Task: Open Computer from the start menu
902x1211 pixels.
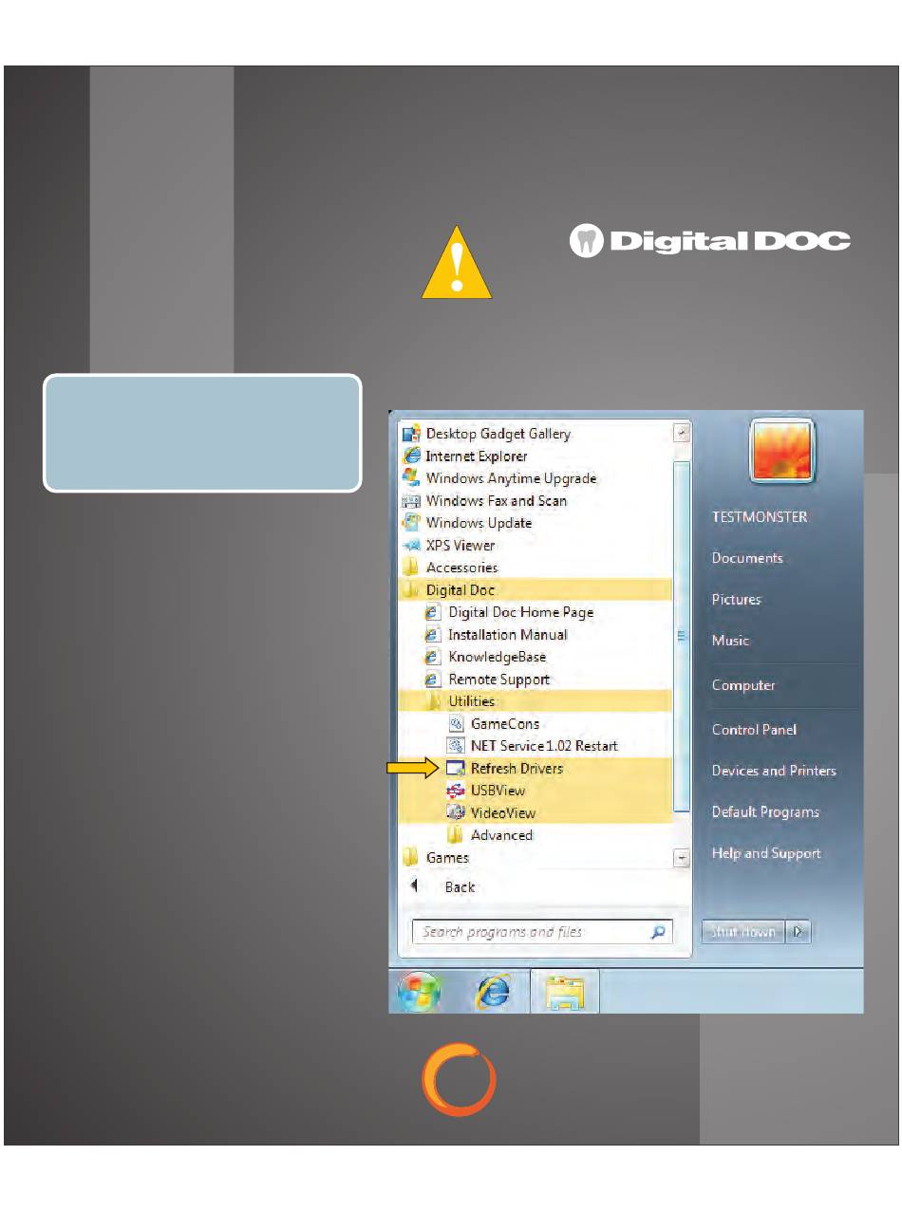Action: pos(743,684)
